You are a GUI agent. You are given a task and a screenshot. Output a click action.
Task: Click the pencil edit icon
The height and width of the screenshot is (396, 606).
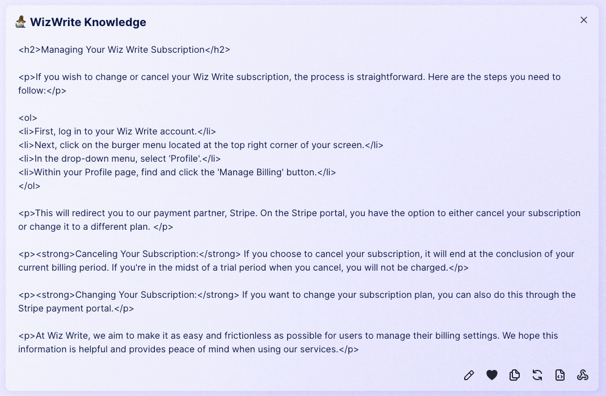469,375
